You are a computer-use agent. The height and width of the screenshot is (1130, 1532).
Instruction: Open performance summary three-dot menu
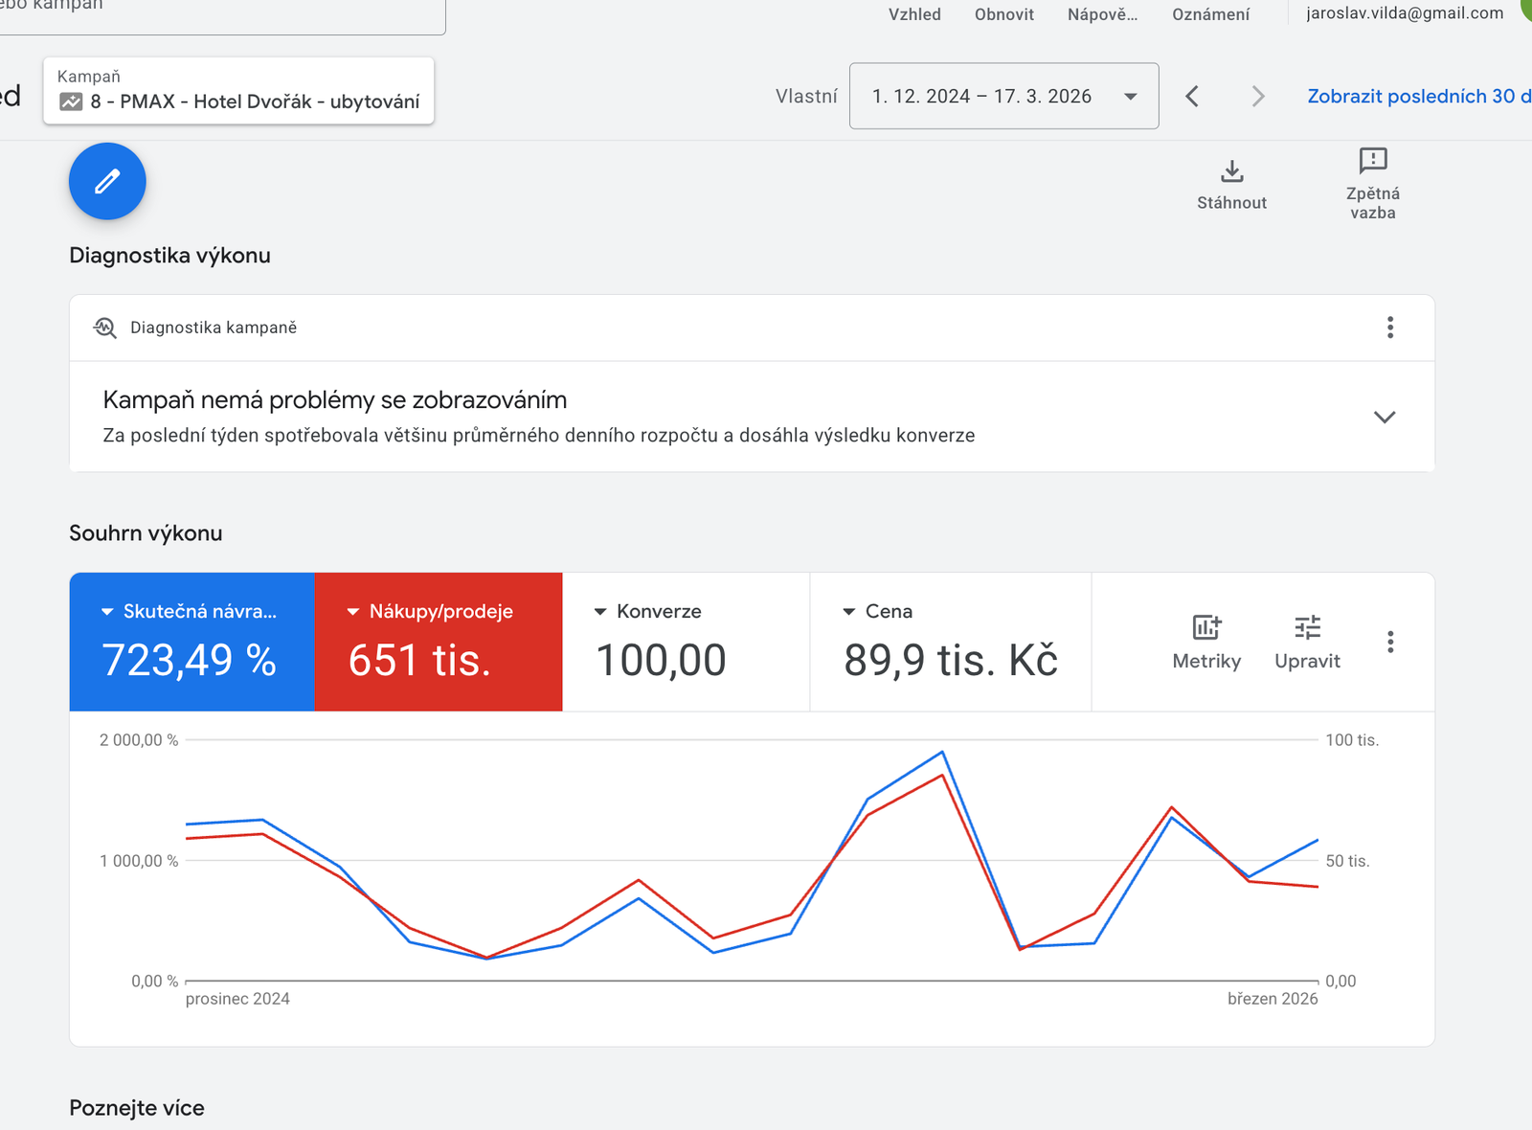pos(1389,642)
